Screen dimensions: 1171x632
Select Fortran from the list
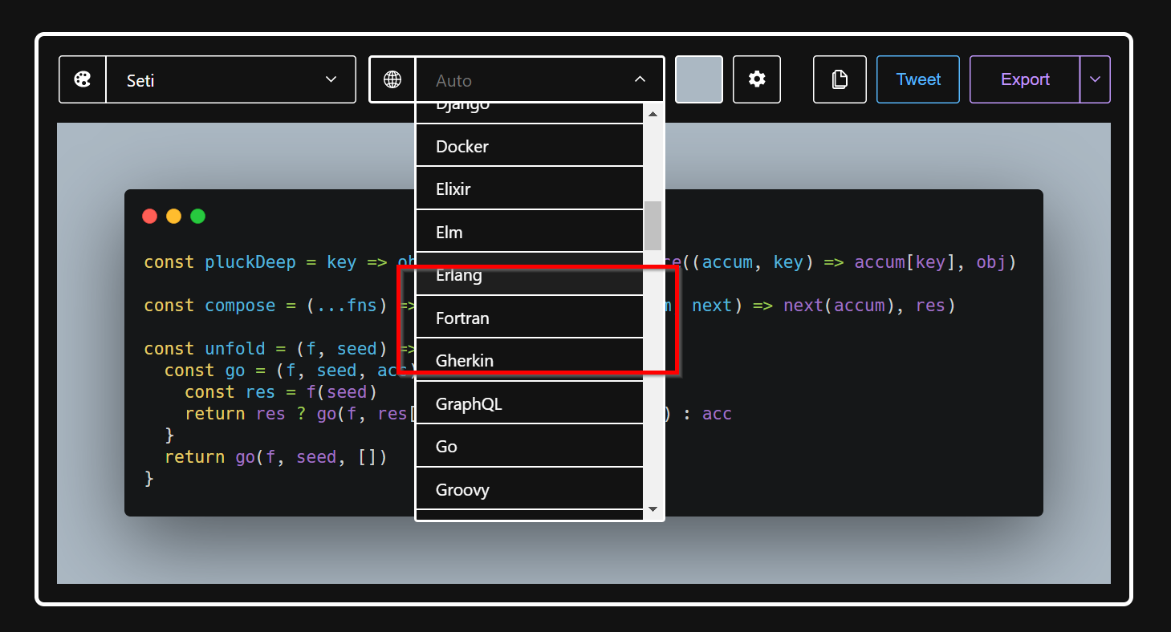530,318
